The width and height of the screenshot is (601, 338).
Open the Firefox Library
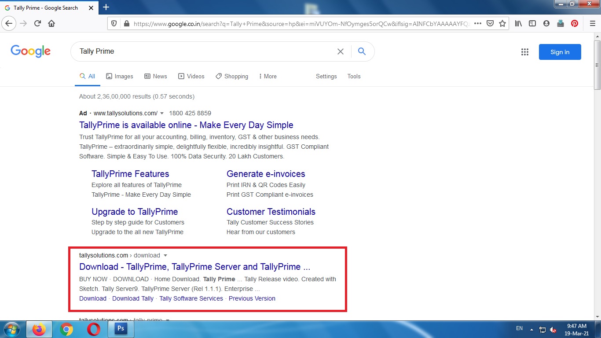(519, 23)
